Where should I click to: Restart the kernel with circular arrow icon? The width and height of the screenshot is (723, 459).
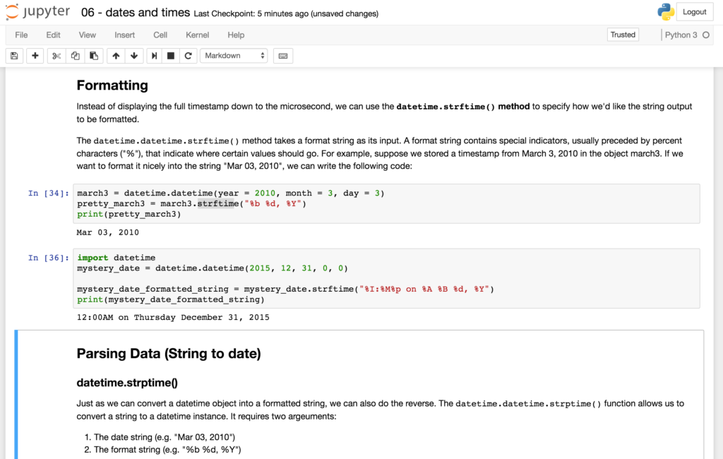188,56
